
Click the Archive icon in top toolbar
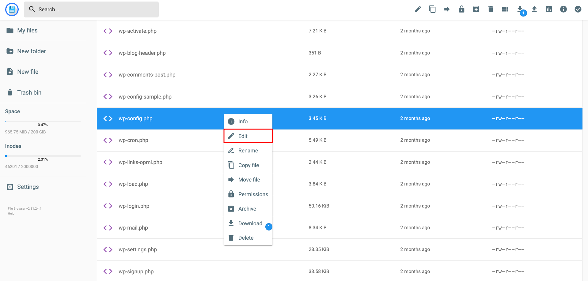pyautogui.click(x=476, y=9)
